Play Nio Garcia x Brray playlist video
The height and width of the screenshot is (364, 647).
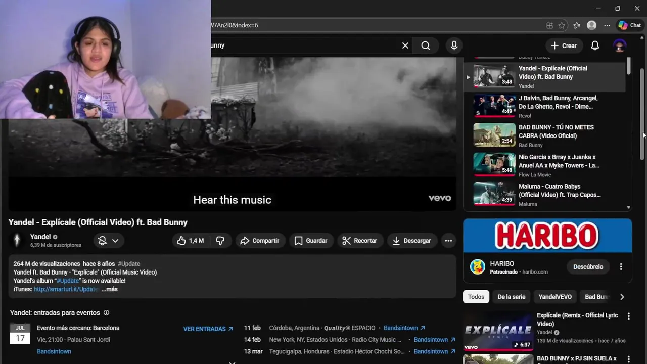544,165
